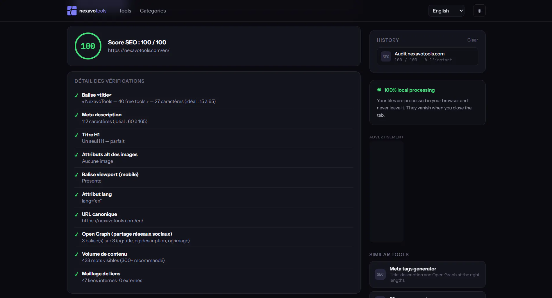Click the '112 caractères (idéal : 60 à 165)' text
The height and width of the screenshot is (298, 552).
tap(115, 121)
